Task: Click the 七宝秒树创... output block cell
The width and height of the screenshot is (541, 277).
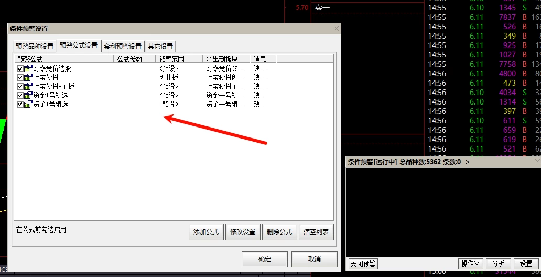Action: [226, 77]
